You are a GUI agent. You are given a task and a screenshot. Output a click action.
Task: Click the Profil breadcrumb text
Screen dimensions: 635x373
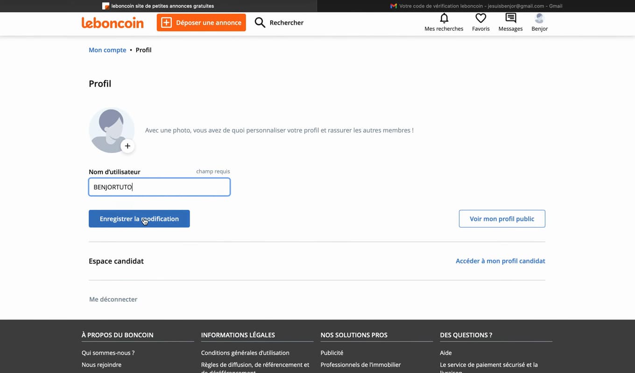tap(143, 50)
